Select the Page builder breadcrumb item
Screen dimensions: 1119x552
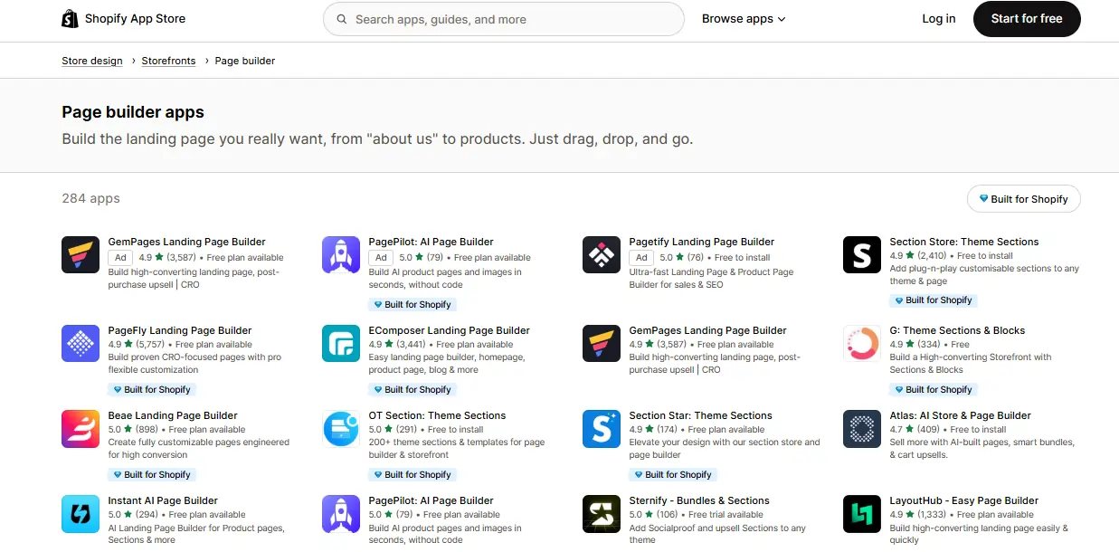point(244,60)
